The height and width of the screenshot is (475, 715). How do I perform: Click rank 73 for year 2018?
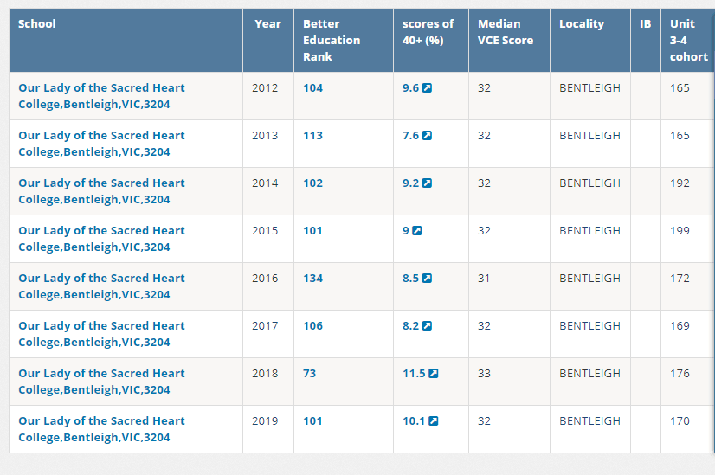click(310, 374)
